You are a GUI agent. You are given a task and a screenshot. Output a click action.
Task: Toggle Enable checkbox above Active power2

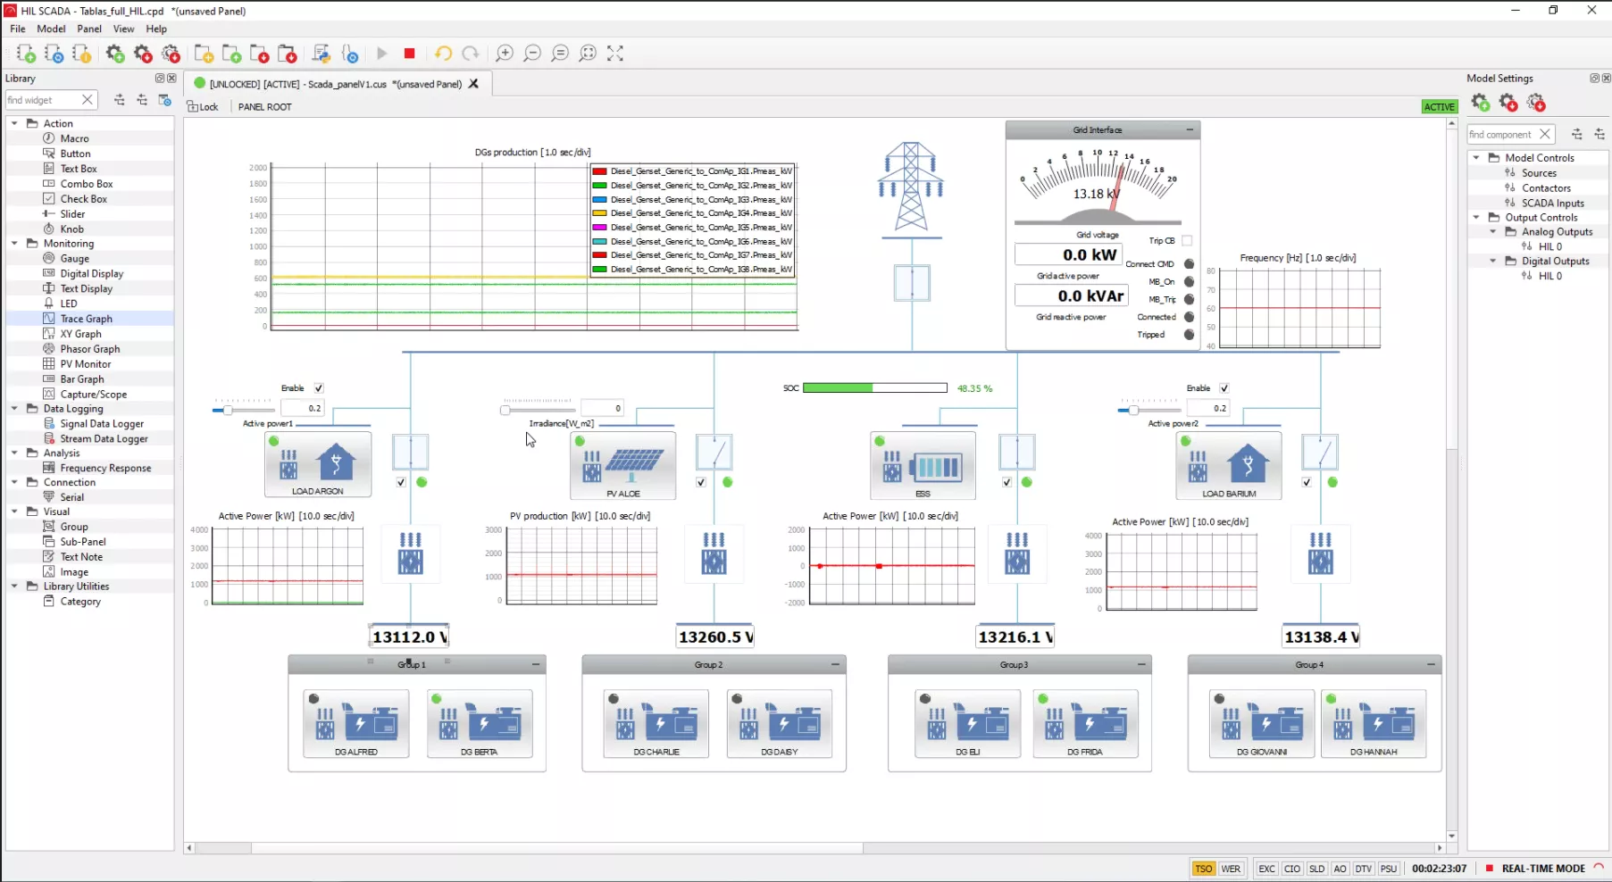[1224, 388]
